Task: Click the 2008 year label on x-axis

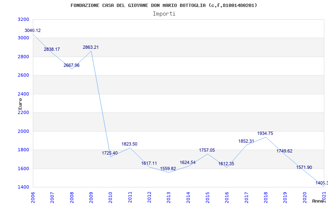Action: pos(72,198)
